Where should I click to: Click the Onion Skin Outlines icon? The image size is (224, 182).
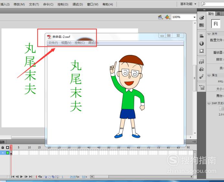click(x=50, y=177)
